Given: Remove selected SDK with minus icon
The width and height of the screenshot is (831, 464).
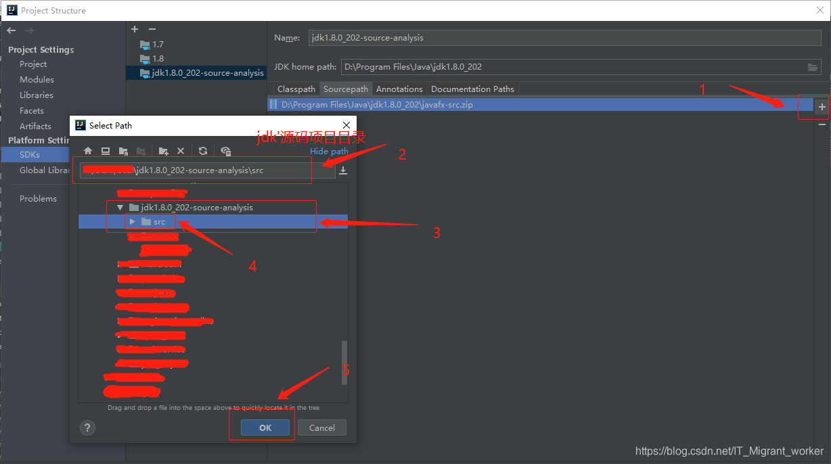Looking at the screenshot, I should coord(152,29).
